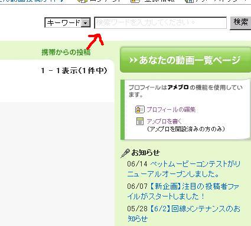This screenshot has width=251, height=226.
Task: Open あなたの動画一覧ページ button
Action: click(185, 60)
